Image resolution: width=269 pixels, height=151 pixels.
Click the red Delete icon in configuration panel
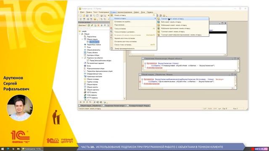pos(98,25)
